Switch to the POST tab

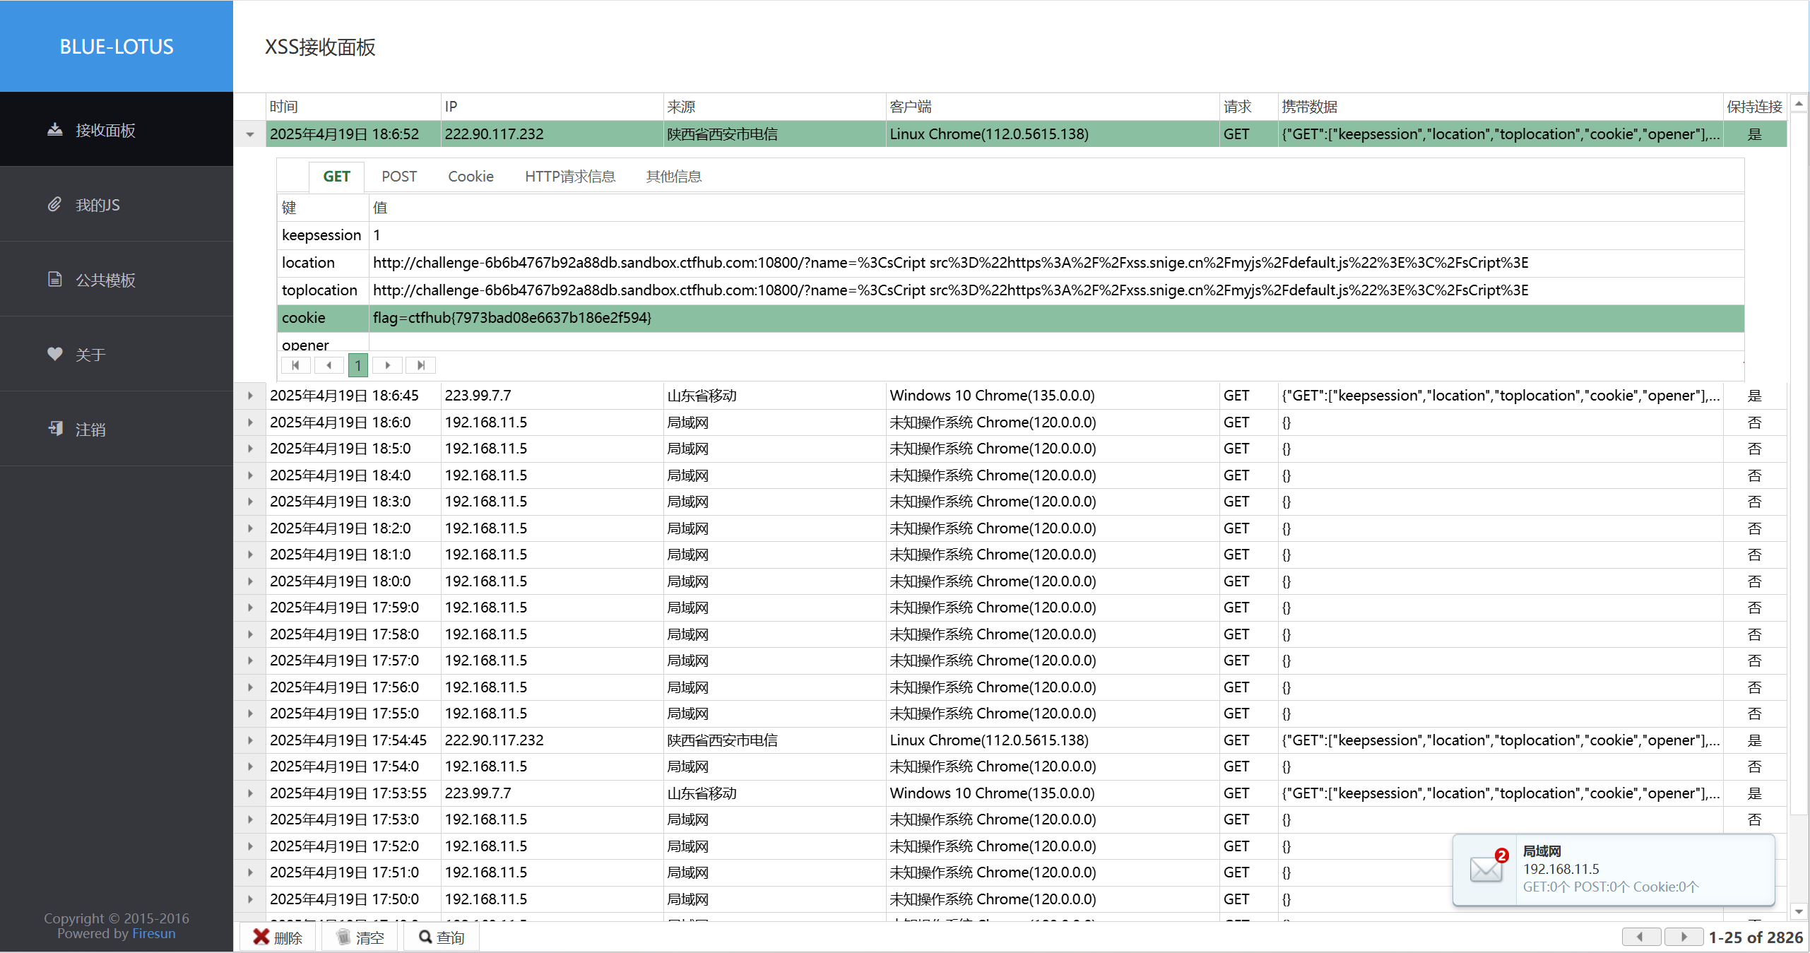[x=398, y=177]
